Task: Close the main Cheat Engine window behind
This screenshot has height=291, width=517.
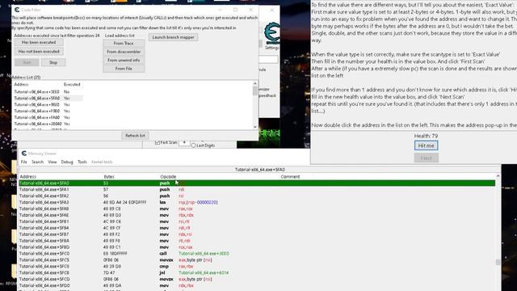Action: click(272, 11)
